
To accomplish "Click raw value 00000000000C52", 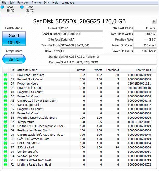I will 139,164.
